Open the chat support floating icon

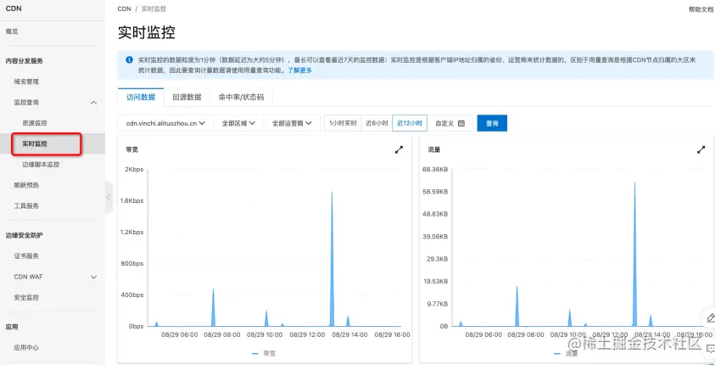710,349
